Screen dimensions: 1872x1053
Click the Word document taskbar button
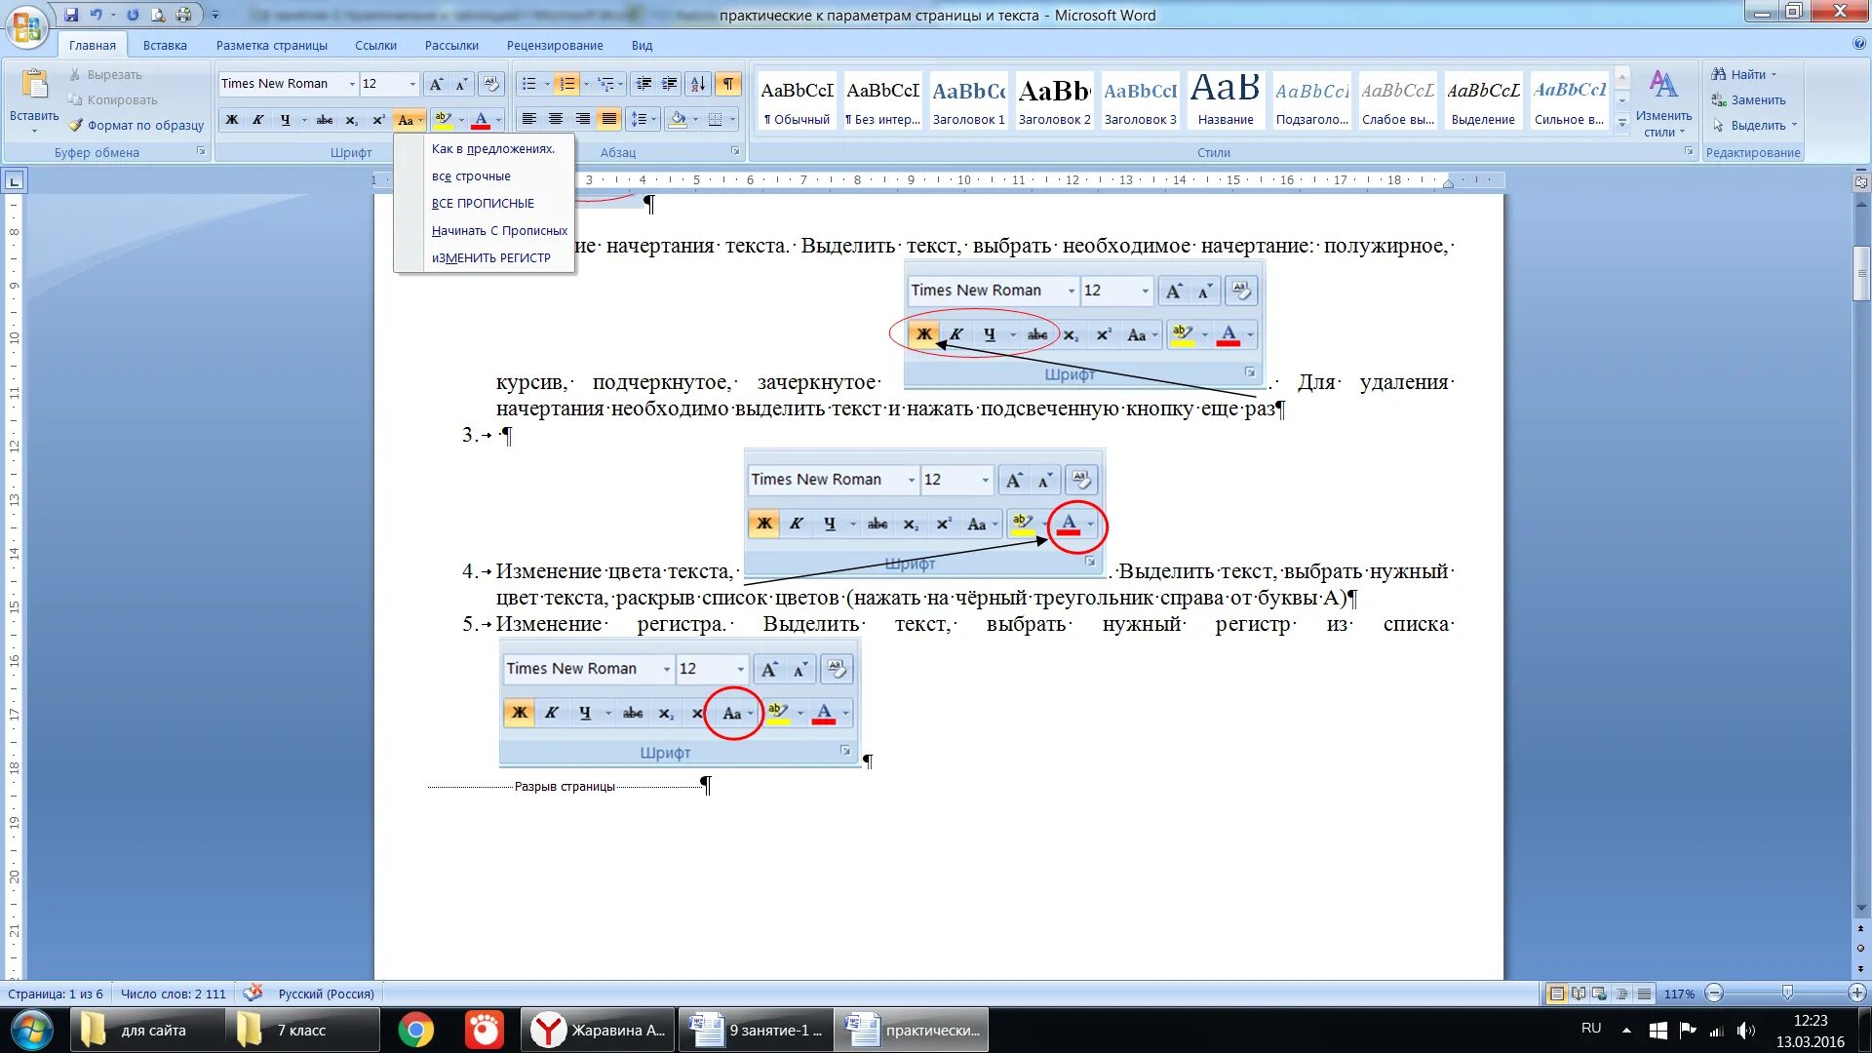tap(913, 1030)
